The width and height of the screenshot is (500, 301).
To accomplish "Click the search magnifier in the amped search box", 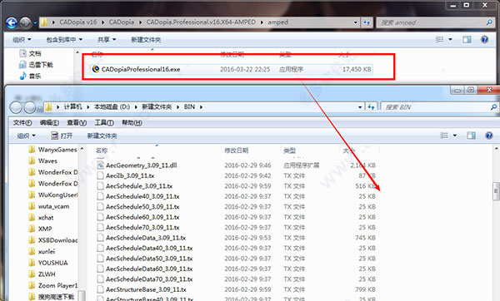I will click(x=489, y=22).
